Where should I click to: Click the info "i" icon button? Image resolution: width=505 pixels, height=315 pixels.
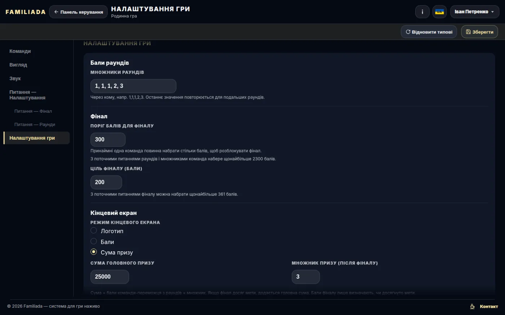422,12
